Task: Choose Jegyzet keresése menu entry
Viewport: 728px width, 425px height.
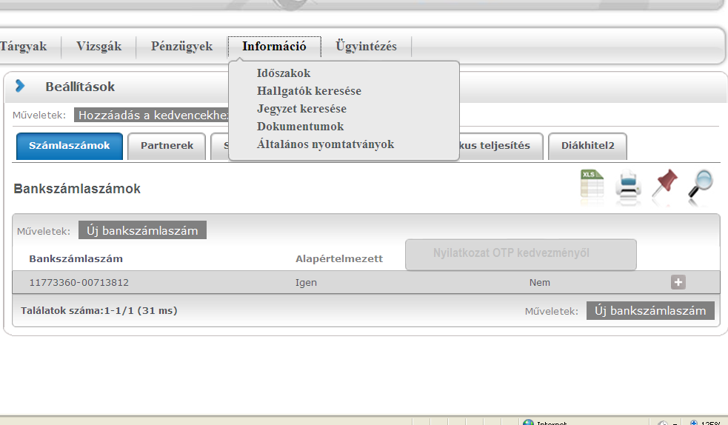Action: tap(301, 109)
